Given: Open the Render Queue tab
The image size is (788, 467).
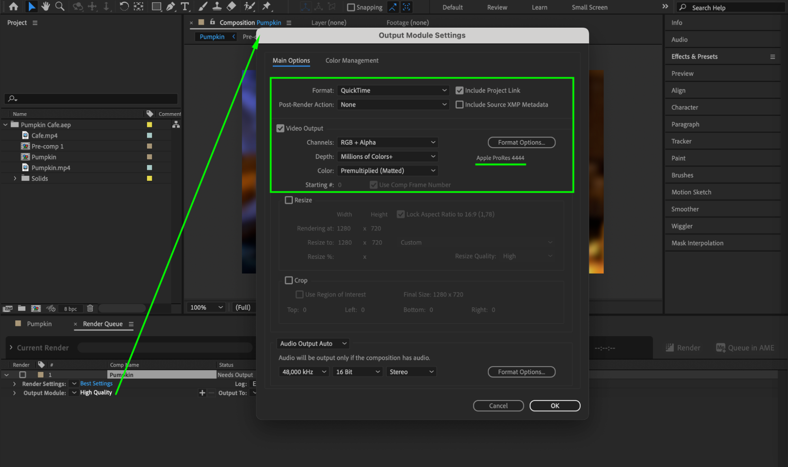Looking at the screenshot, I should pos(102,324).
